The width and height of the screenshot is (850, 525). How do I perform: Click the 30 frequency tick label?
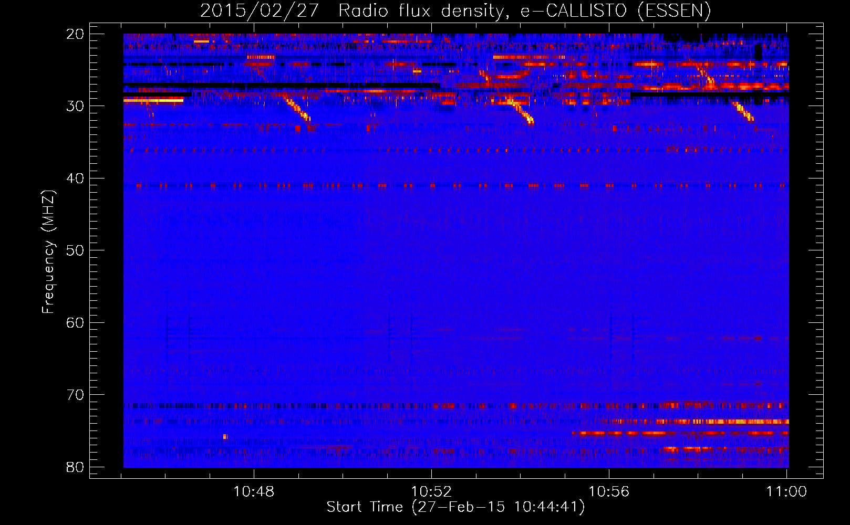coord(75,106)
